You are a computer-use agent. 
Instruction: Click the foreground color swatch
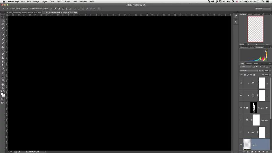pos(2,94)
